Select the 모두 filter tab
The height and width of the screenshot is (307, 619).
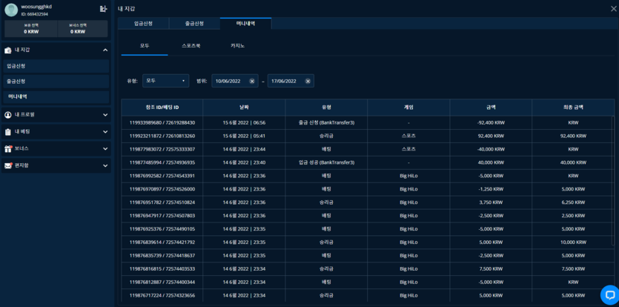(x=145, y=46)
